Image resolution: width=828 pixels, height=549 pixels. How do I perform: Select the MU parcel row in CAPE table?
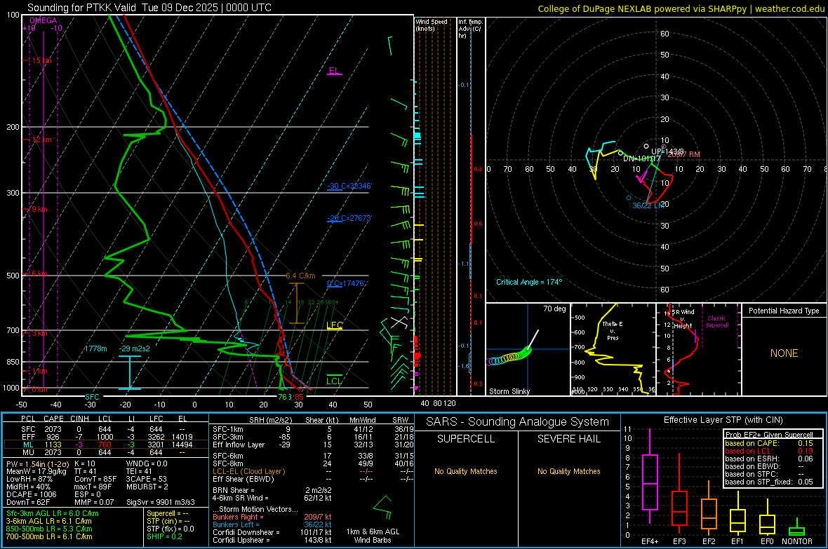(105, 452)
